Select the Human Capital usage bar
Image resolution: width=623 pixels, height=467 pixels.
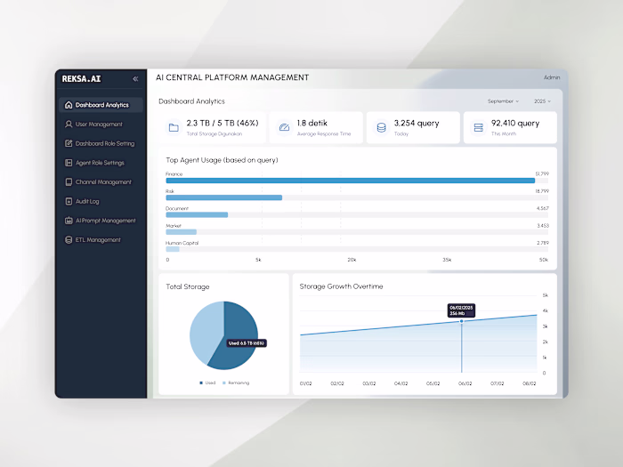(x=173, y=249)
